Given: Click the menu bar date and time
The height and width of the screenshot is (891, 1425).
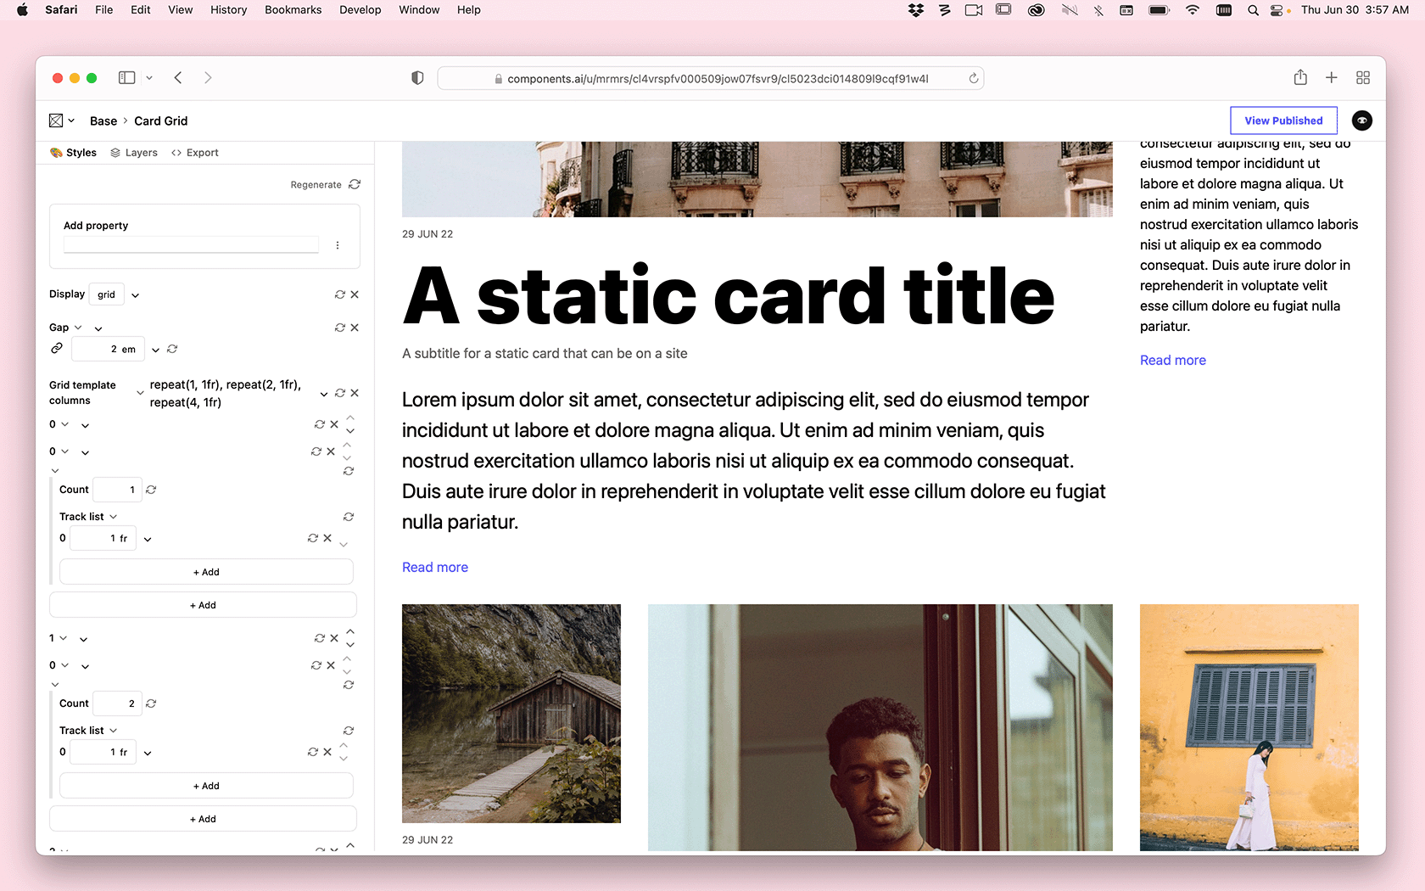Looking at the screenshot, I should pyautogui.click(x=1355, y=10).
